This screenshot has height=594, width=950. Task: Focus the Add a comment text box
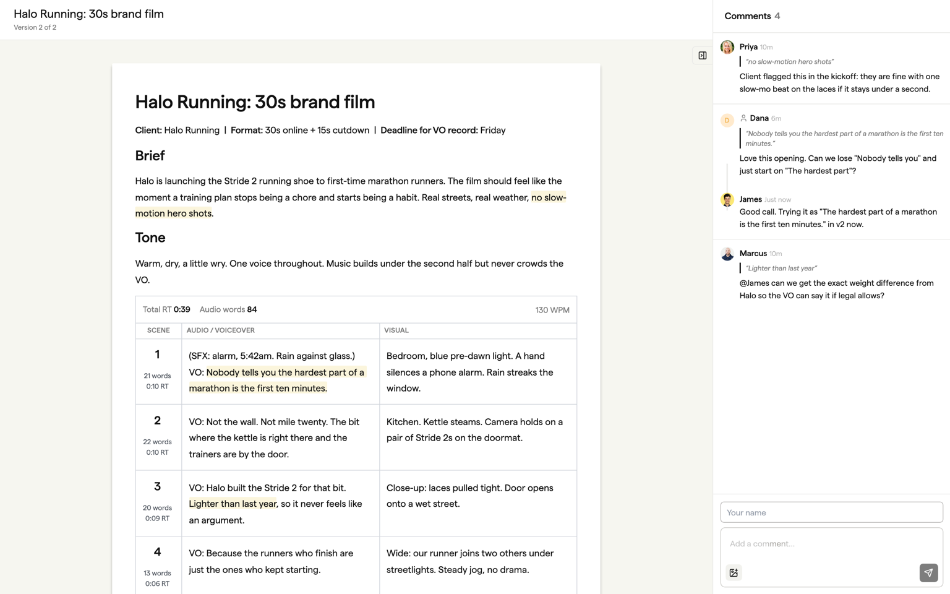click(x=831, y=544)
